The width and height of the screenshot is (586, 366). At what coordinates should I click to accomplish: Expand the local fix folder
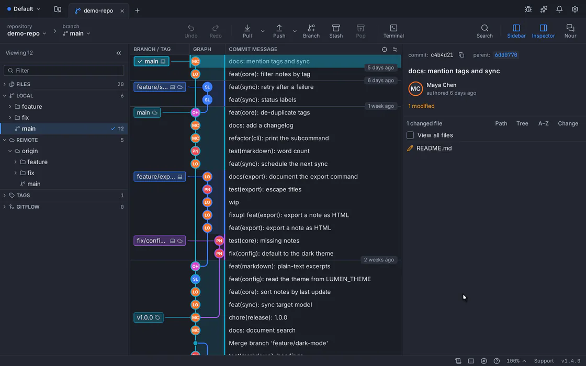click(10, 117)
